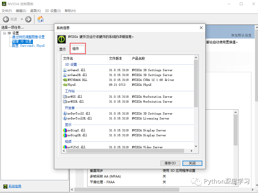Sort by 文件名 column header

point(85,58)
